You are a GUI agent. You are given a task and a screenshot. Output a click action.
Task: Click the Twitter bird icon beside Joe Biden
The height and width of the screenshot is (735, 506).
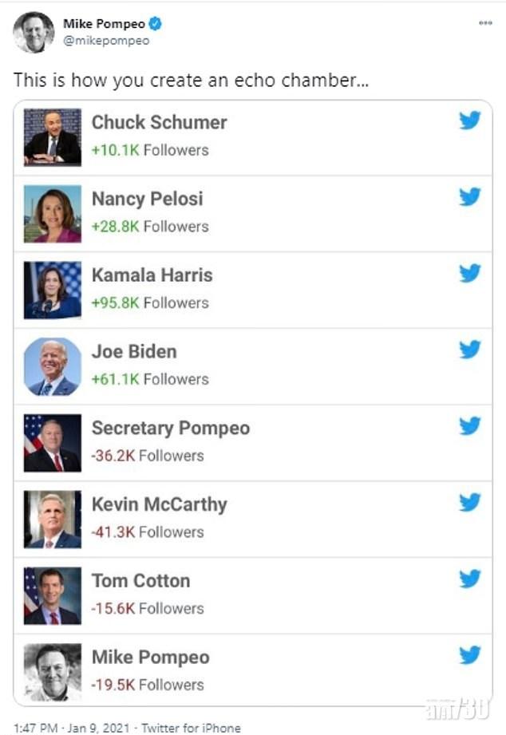(470, 350)
